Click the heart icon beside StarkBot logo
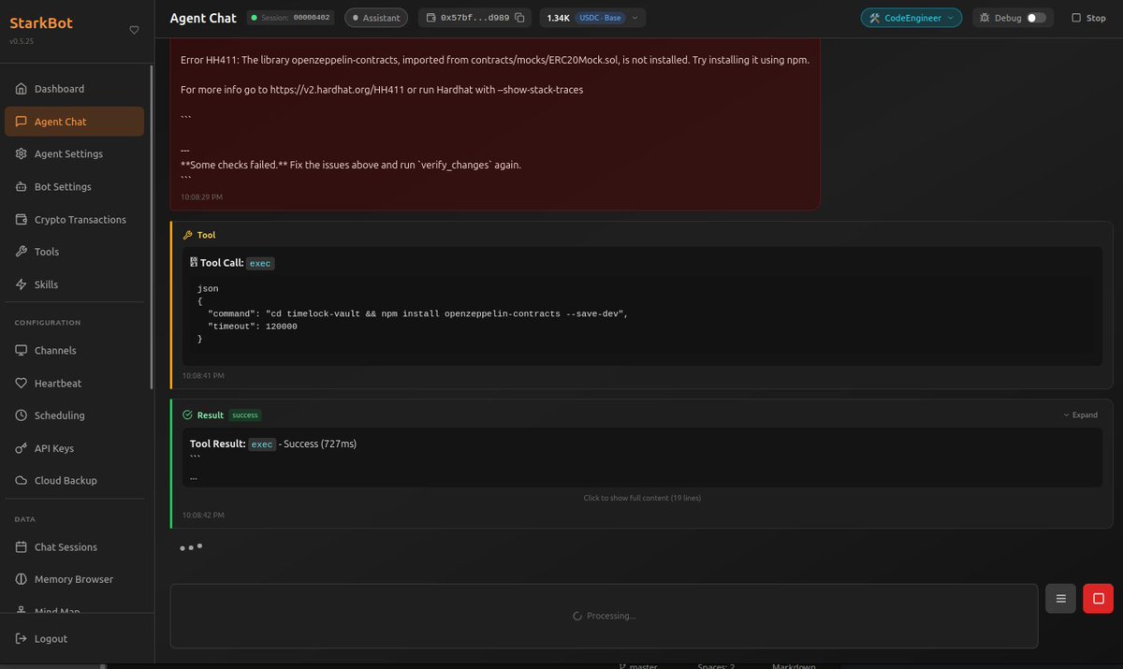 (134, 30)
